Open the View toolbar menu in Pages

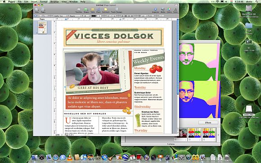[x=37, y=10]
